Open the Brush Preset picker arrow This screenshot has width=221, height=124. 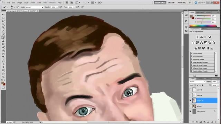point(15,7)
